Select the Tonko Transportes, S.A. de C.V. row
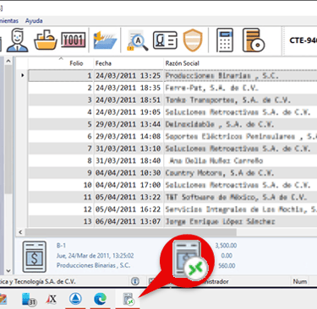This screenshot has width=317, height=309. 172,100
